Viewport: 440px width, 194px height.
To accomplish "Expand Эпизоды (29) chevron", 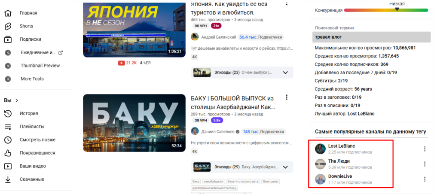I will point(285,167).
